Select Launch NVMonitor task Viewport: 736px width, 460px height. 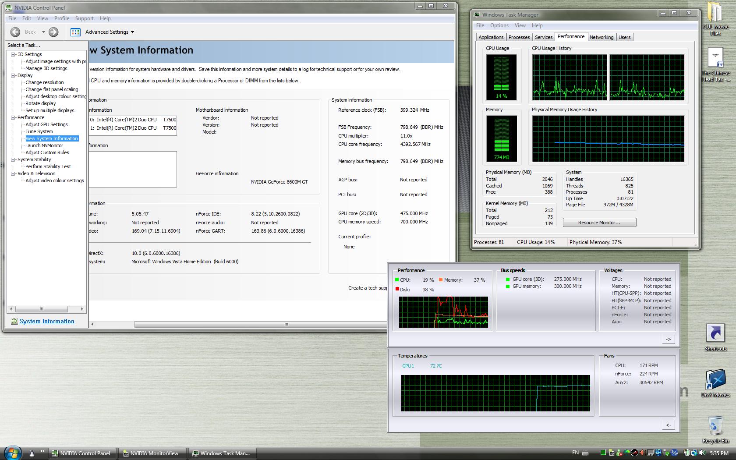(x=44, y=145)
